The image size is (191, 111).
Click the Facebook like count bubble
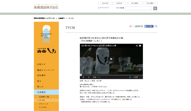pos(156,26)
